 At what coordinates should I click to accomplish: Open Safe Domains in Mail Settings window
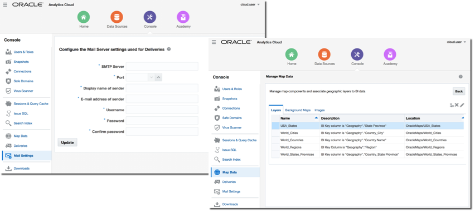[23, 81]
